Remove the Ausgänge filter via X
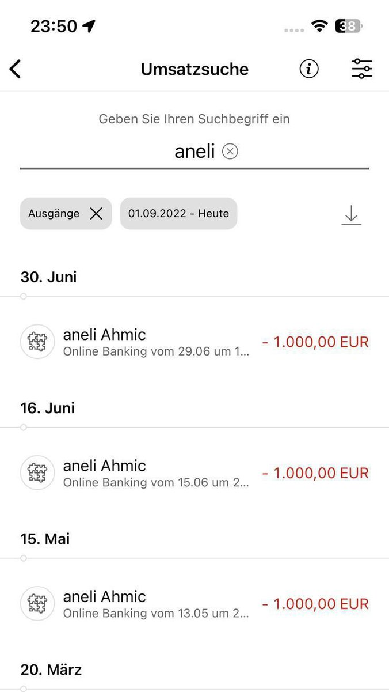Viewport: 389px width, 692px height. (x=96, y=214)
